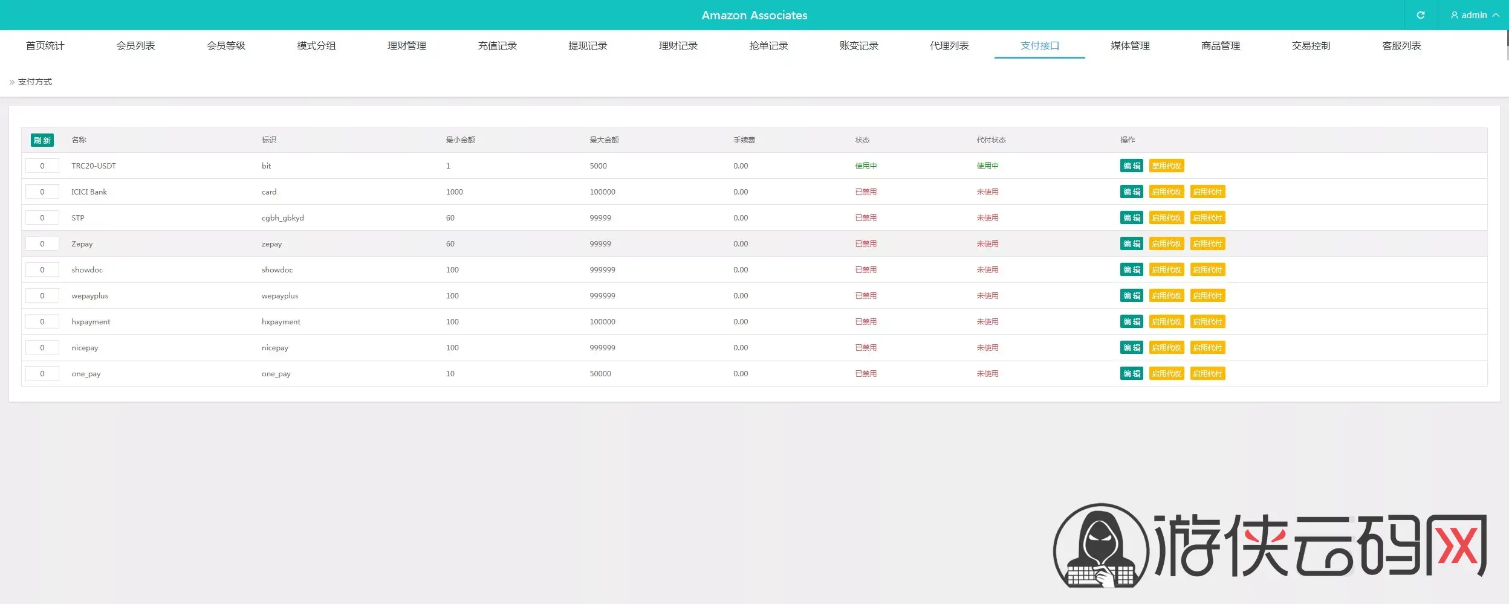Click 启用代付 for wepayplus
The width and height of the screenshot is (1509, 604).
(x=1208, y=295)
